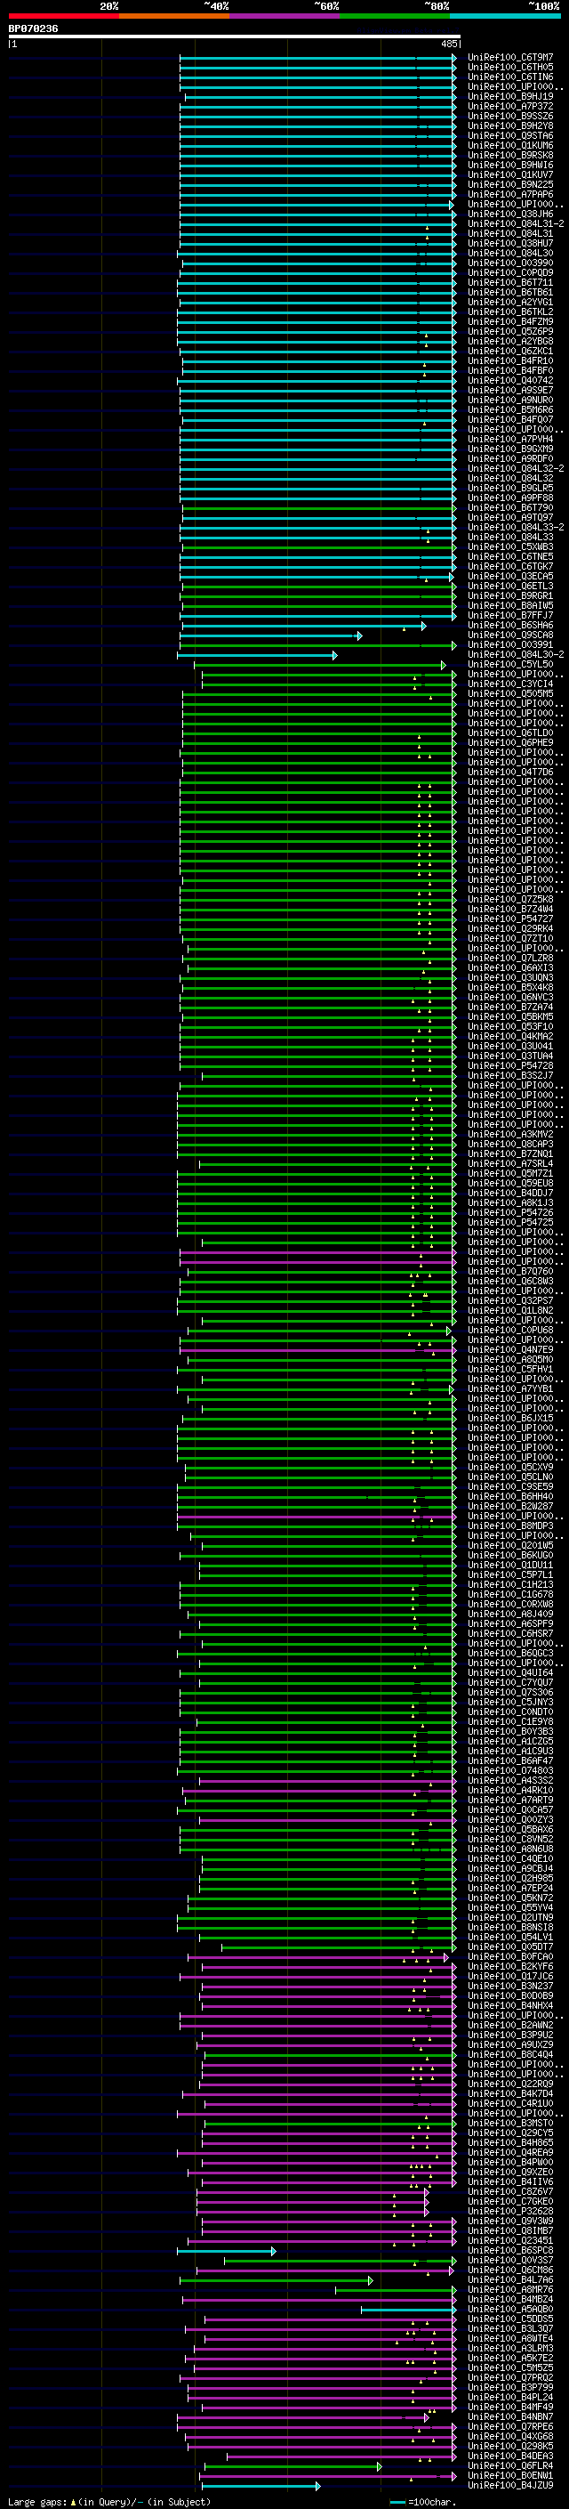Select the UniRef100_Q38JH6 label
The image size is (569, 2509).
click(x=509, y=214)
